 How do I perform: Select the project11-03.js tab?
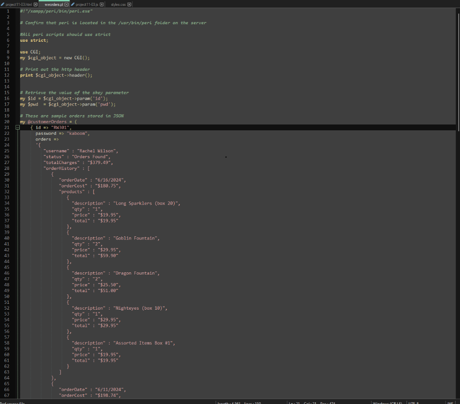[x=88, y=4]
